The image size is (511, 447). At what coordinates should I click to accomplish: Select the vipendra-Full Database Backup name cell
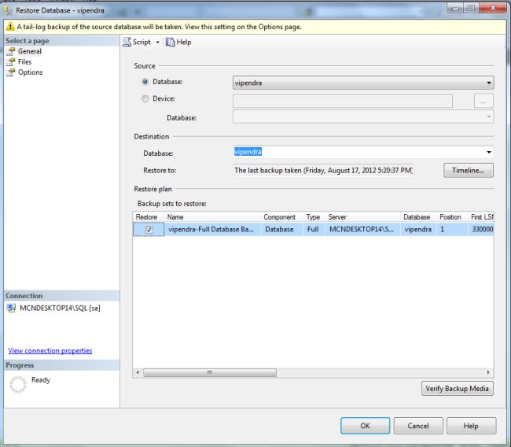coord(211,229)
